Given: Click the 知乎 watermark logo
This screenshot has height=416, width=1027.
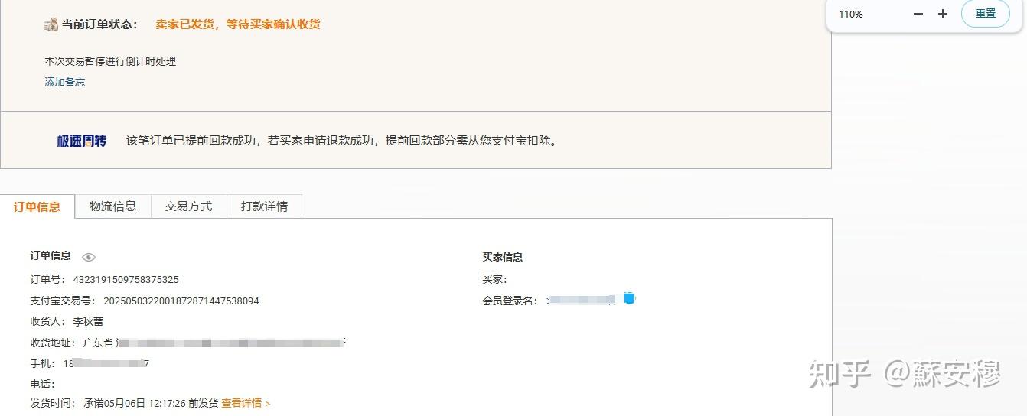Looking at the screenshot, I should [840, 375].
